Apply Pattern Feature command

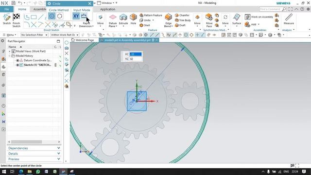click(151, 15)
